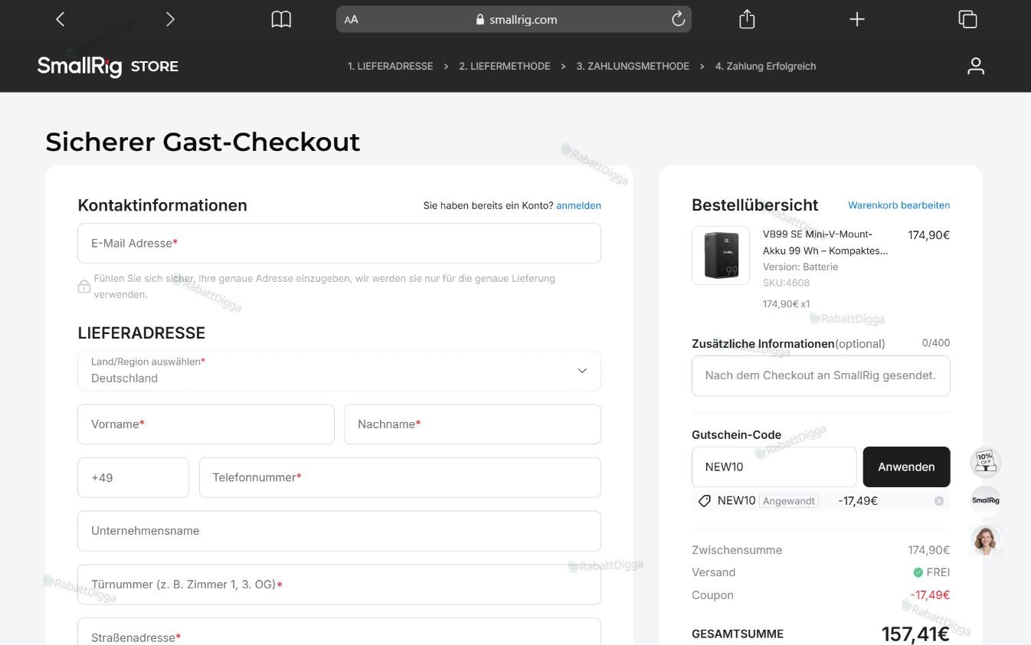Image resolution: width=1031 pixels, height=645 pixels.
Task: Focus the Vorname input field
Action: click(206, 424)
